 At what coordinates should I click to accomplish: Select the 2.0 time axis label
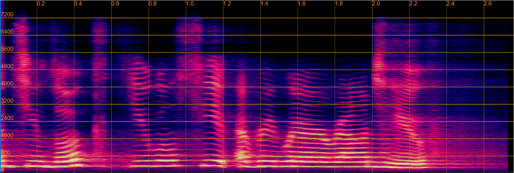376,4
